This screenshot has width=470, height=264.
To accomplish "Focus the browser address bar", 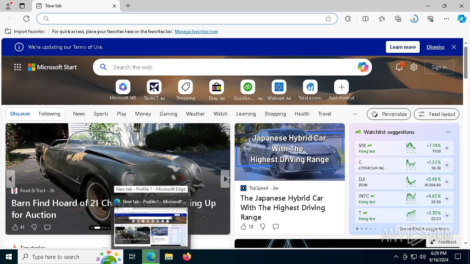I will pyautogui.click(x=187, y=19).
